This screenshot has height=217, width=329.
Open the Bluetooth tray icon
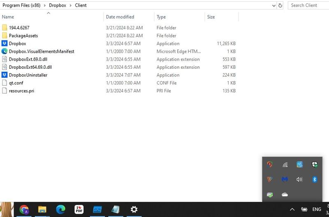(x=314, y=180)
